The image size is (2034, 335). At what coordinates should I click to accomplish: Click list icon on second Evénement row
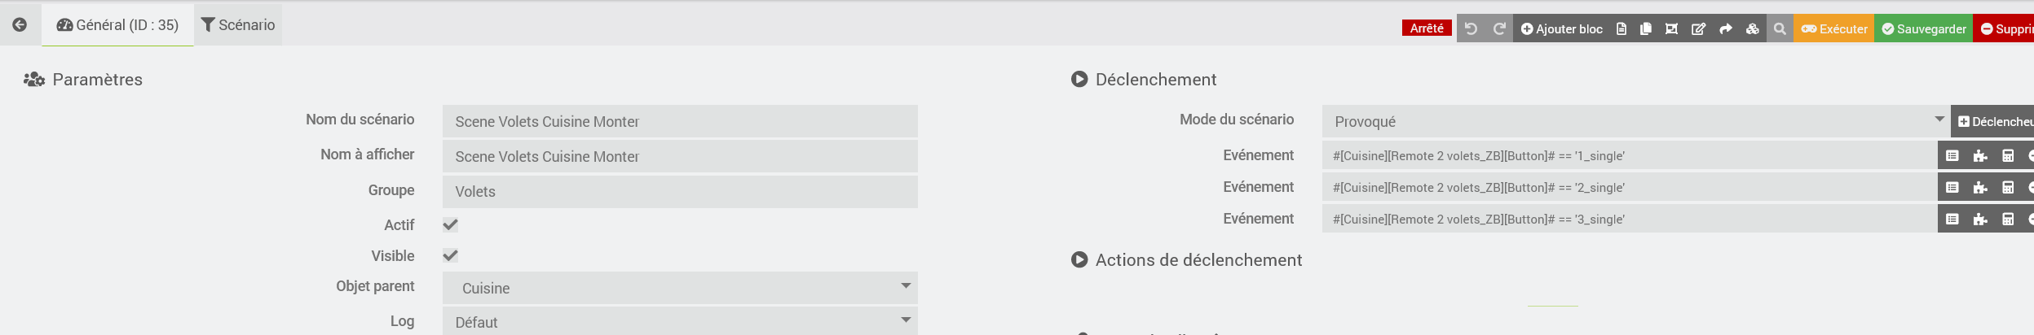1952,187
